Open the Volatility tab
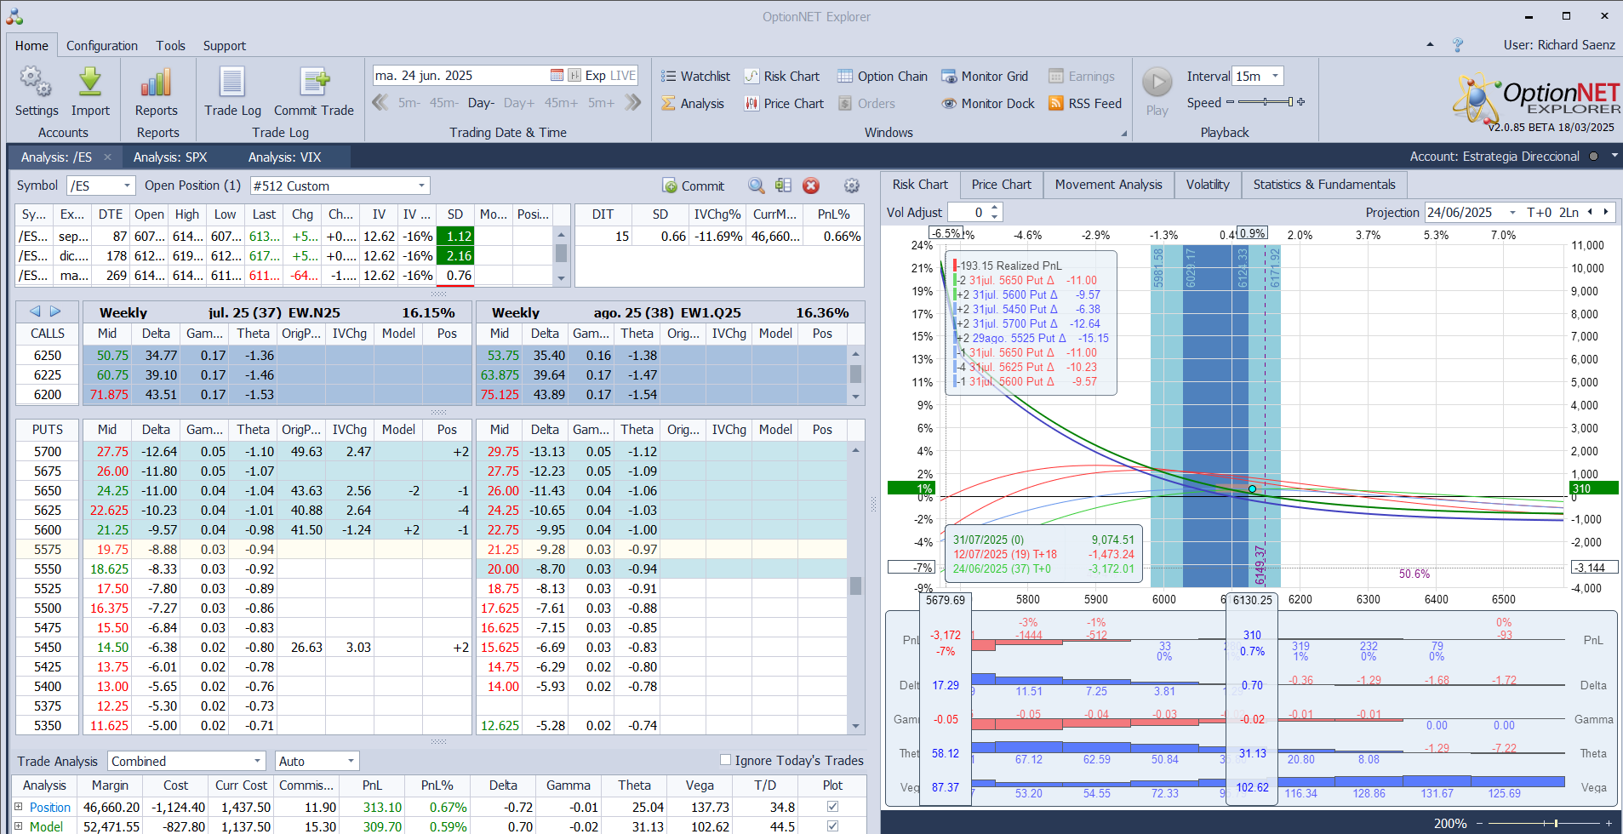The height and width of the screenshot is (834, 1623). click(x=1208, y=185)
